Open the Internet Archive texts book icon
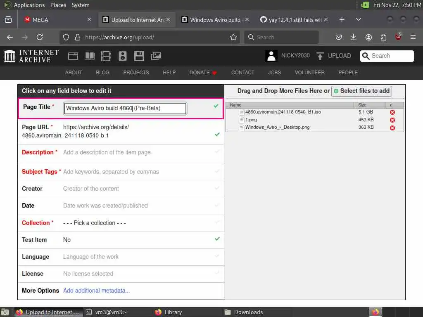 [90, 56]
